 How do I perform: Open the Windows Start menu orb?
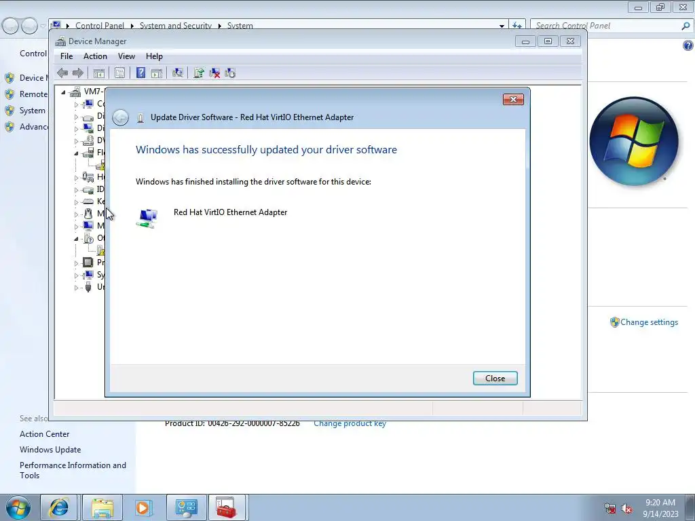[18, 507]
